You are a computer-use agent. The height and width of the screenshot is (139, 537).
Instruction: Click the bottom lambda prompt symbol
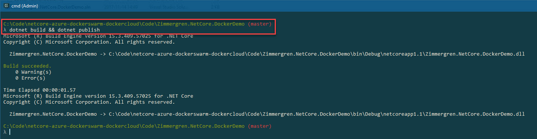(x=5, y=132)
